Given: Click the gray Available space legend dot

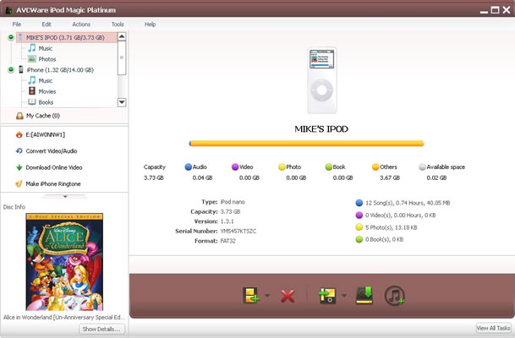Looking at the screenshot, I should coord(422,167).
